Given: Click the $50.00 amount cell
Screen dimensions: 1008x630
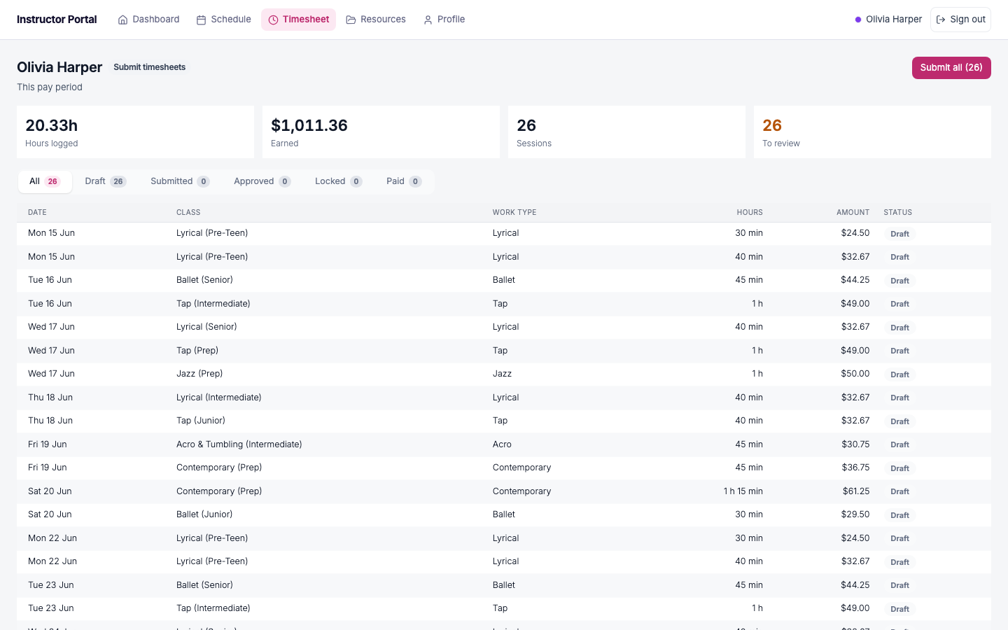Looking at the screenshot, I should pos(855,374).
